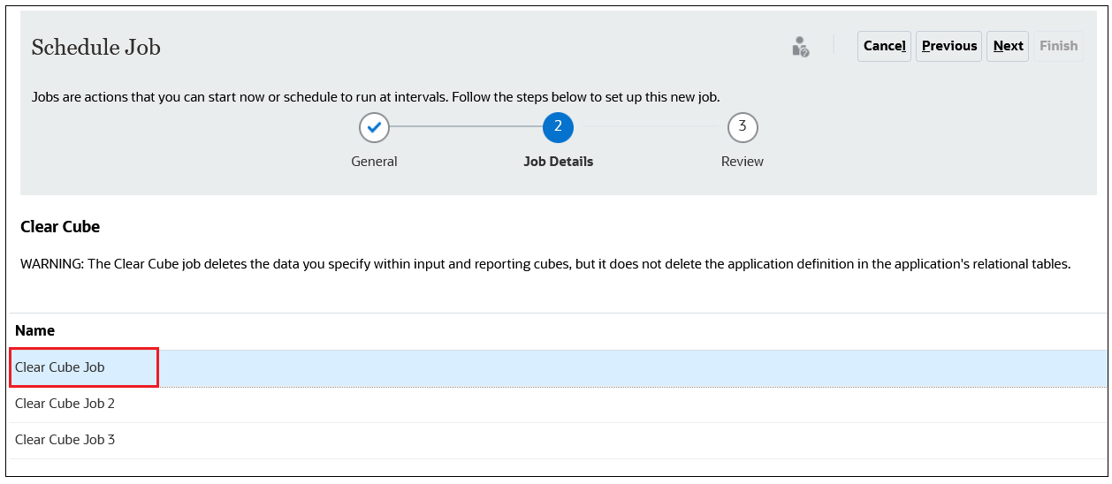Click the user assistance icon beside Cancel

coord(800,47)
